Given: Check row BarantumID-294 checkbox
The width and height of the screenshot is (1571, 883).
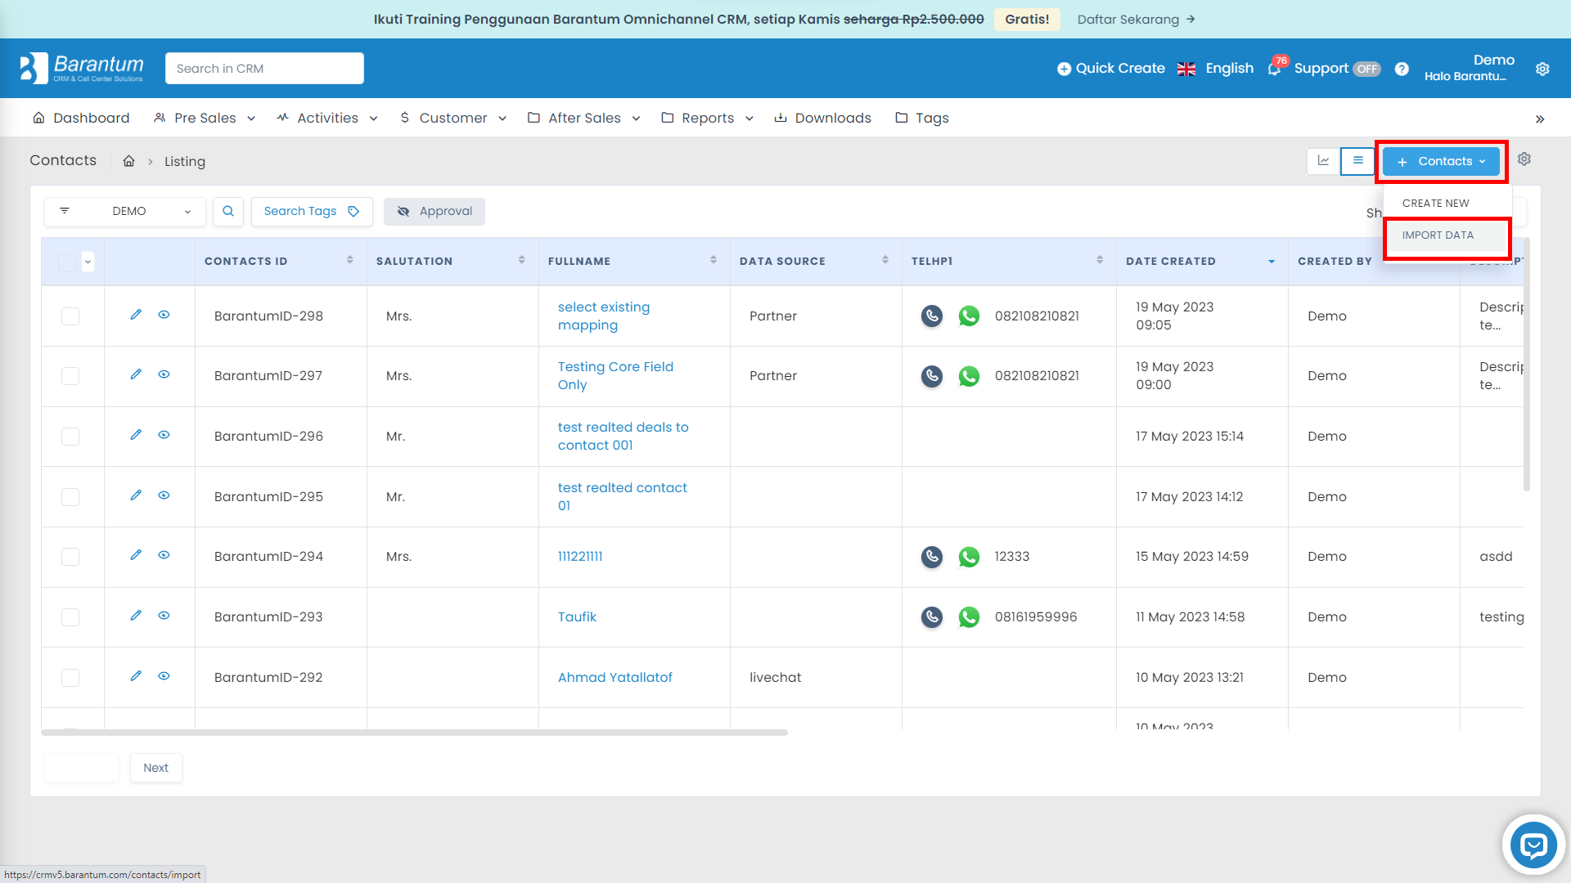Looking at the screenshot, I should [70, 556].
